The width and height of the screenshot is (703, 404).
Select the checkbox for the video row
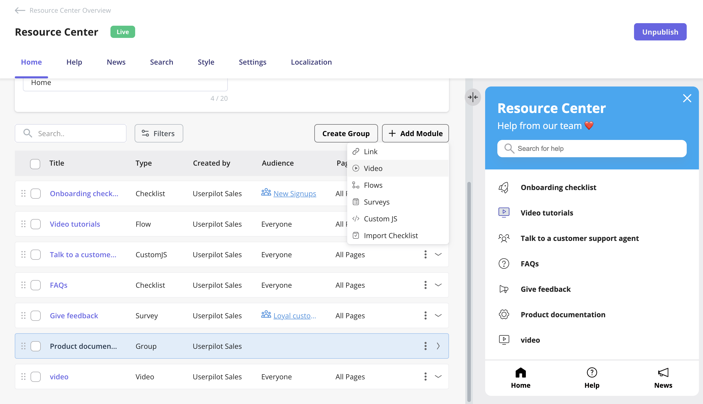point(36,377)
